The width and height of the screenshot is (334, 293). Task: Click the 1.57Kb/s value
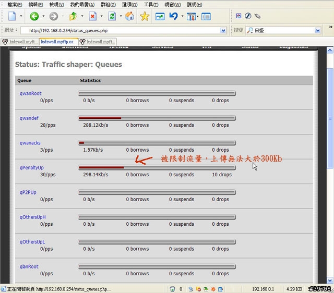[x=93, y=150]
